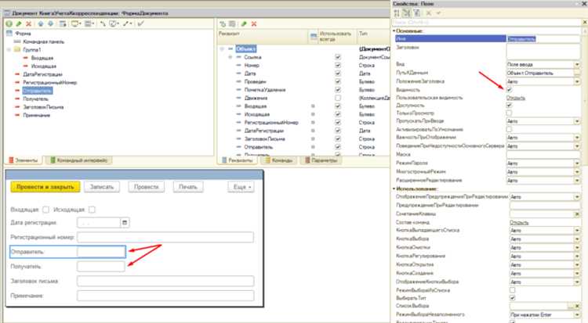Image resolution: width=588 pixels, height=323 pixels.
Task: Click the Печать button in form preview
Action: (188, 187)
